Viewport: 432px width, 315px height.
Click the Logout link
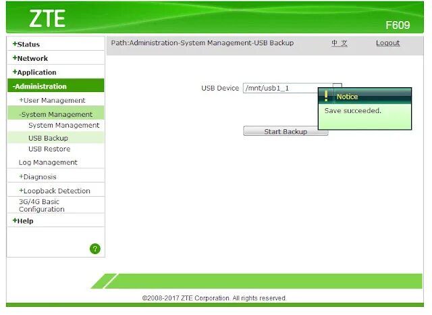[x=387, y=43]
